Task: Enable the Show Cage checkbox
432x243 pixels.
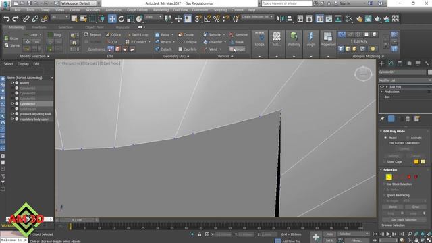Action: [385, 162]
